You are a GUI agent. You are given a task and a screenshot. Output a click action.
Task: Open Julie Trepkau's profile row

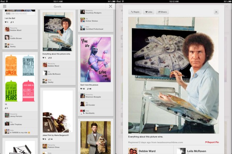click(x=20, y=124)
